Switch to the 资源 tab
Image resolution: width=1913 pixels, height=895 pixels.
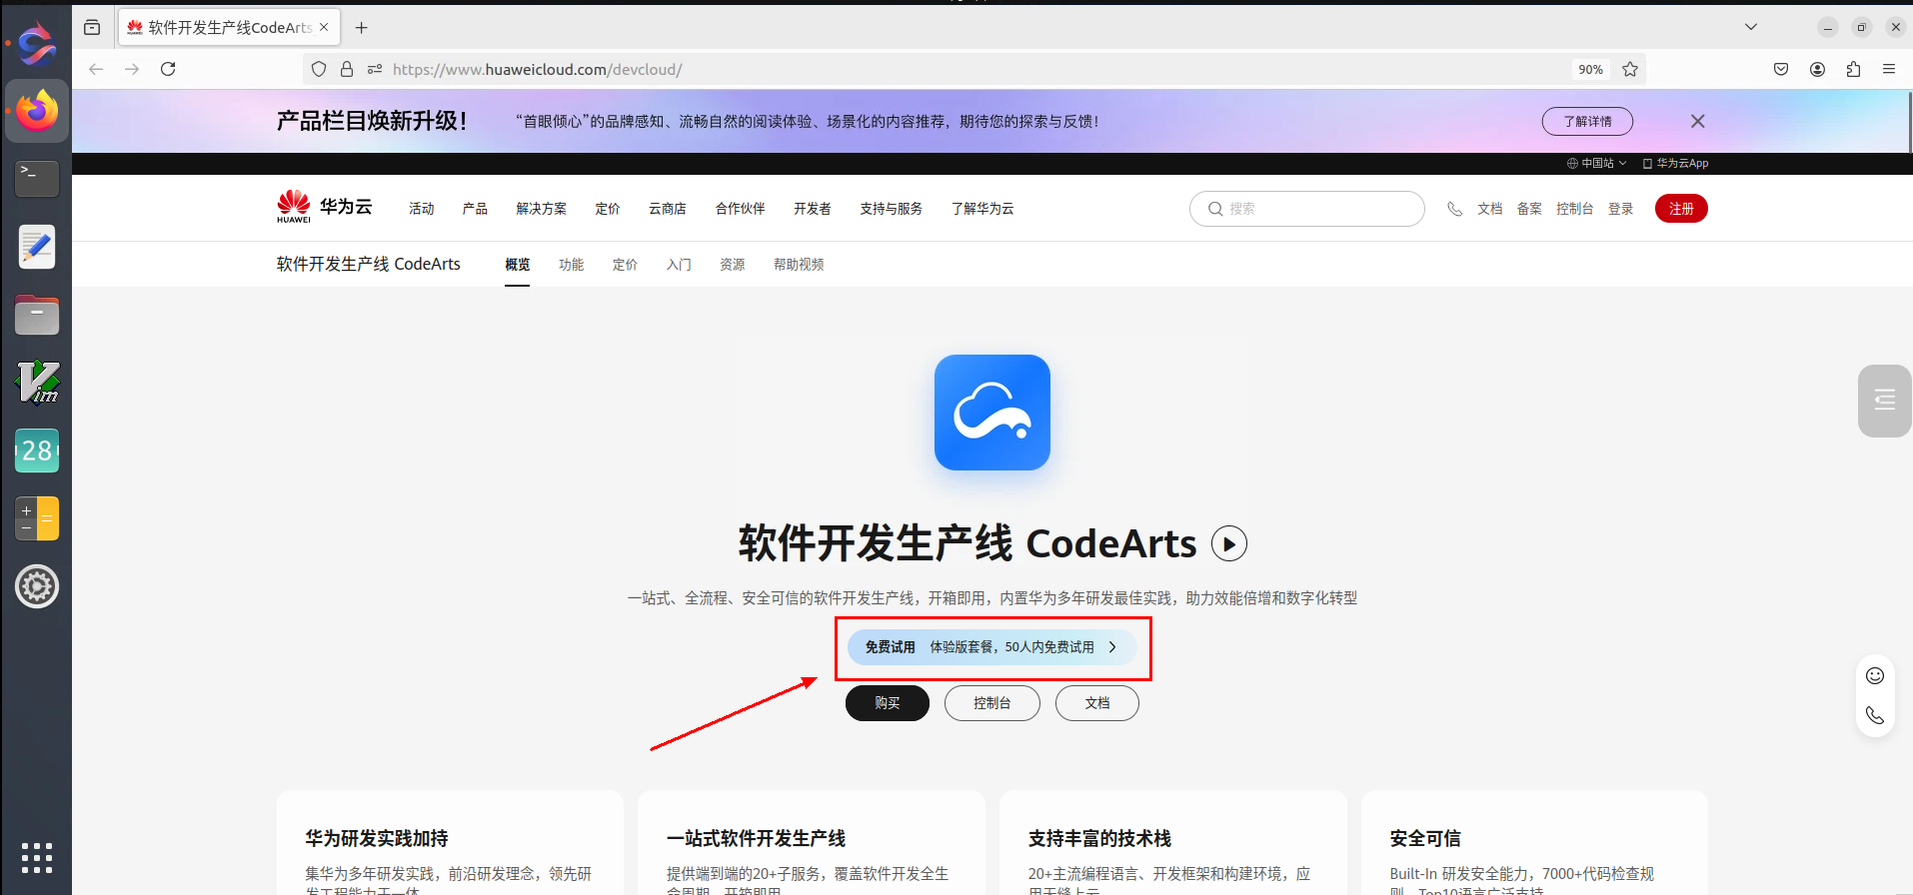pyautogui.click(x=733, y=265)
